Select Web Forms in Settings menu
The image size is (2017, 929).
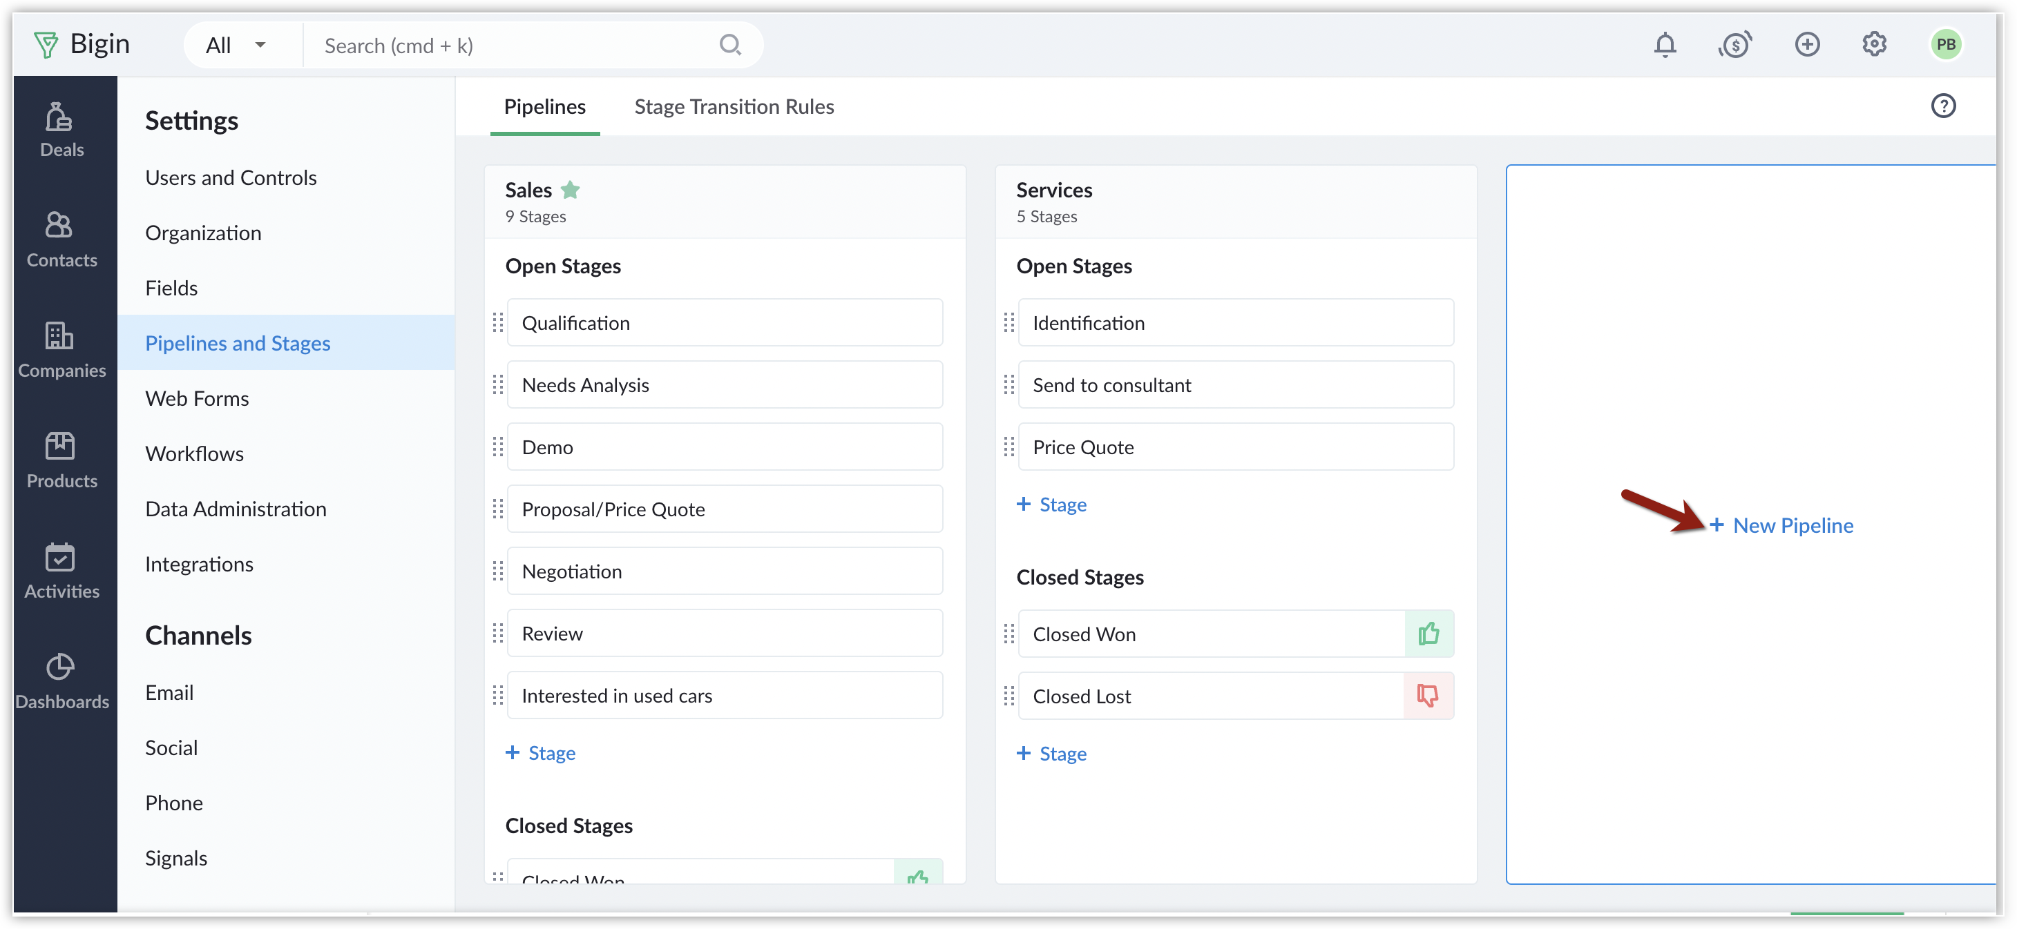(x=198, y=398)
